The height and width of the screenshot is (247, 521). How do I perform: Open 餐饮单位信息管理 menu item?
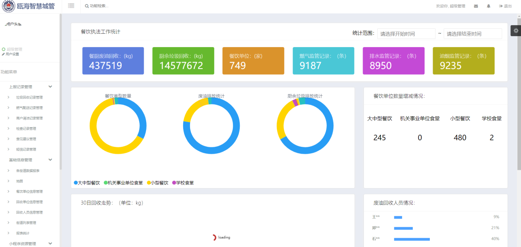pyautogui.click(x=29, y=191)
